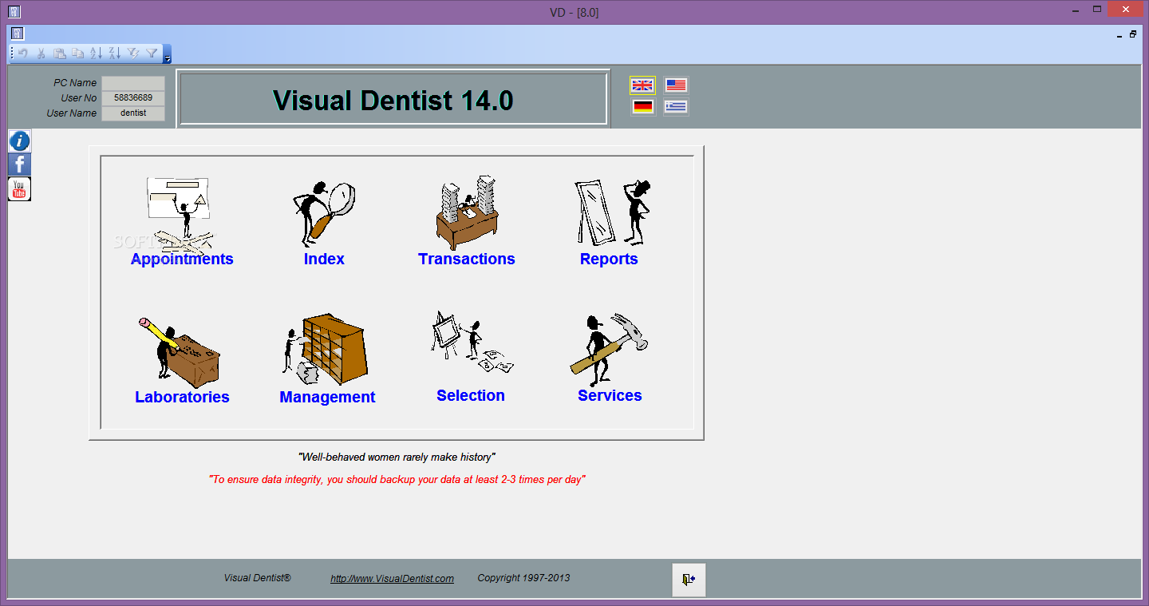Open the http://www.VisualDentist.com link
Viewport: 1149px width, 606px height.
392,579
